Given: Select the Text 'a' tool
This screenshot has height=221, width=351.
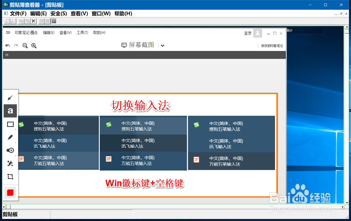Looking at the screenshot, I should point(10,111).
